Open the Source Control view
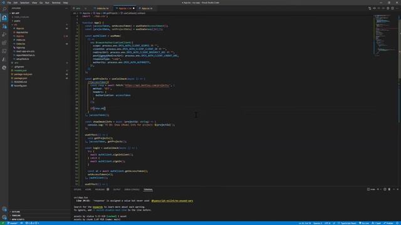The height and width of the screenshot is (225, 401). [x=4, y=26]
